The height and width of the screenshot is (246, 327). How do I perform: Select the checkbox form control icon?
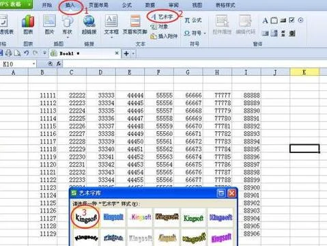tap(292, 20)
